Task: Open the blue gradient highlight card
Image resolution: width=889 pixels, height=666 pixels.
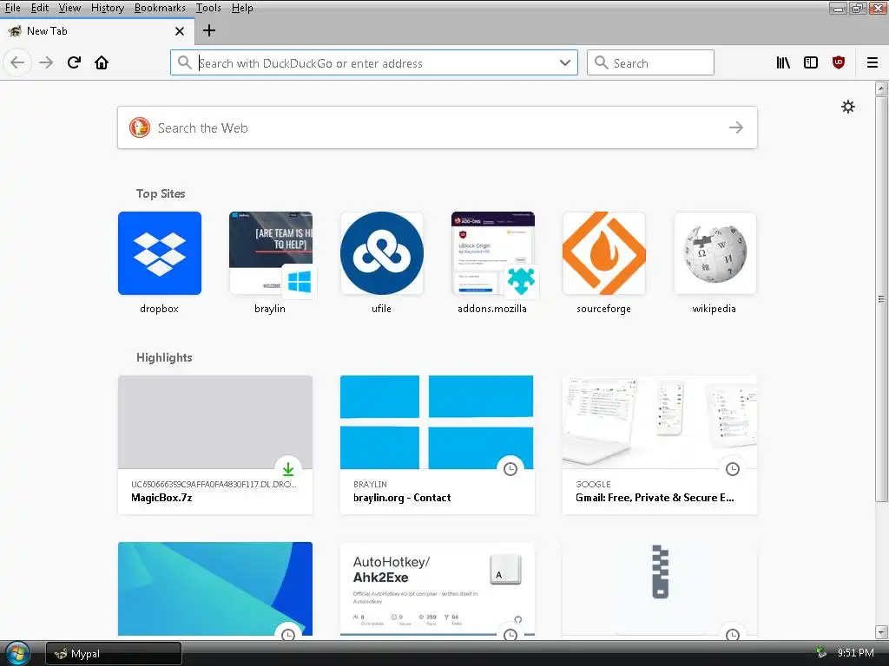Action: 215,590
